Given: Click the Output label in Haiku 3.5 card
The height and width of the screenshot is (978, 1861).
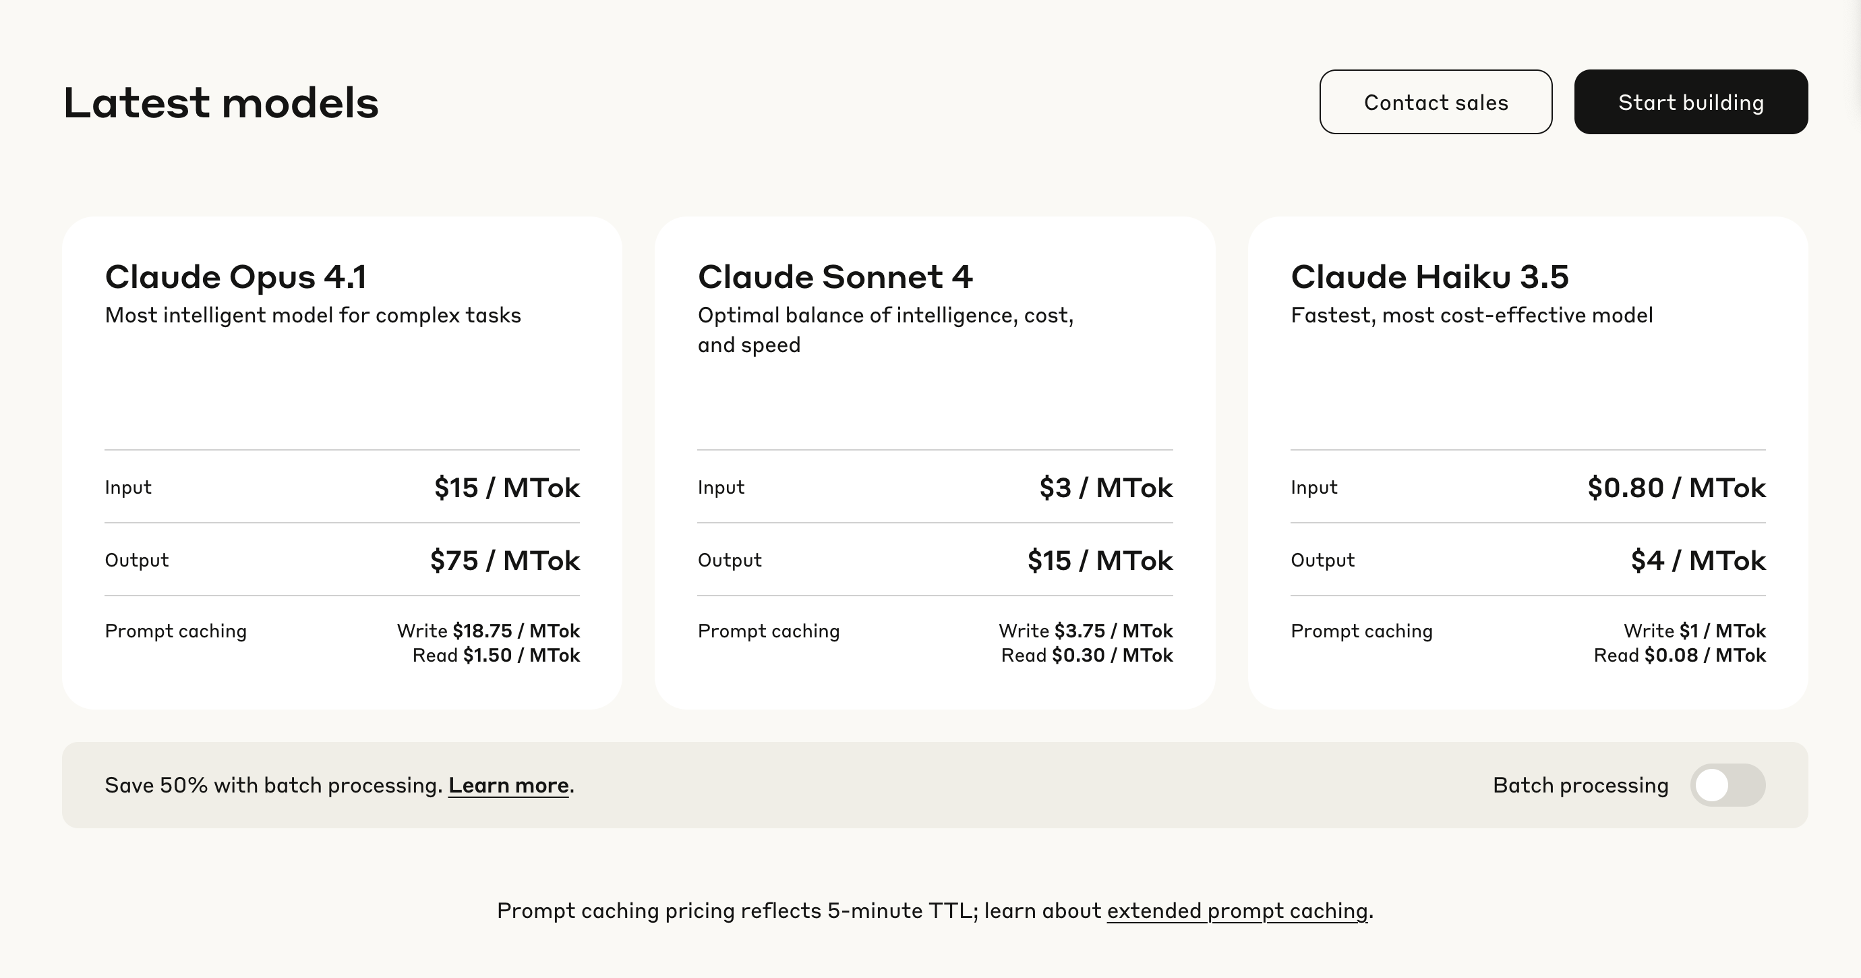Looking at the screenshot, I should pos(1323,560).
